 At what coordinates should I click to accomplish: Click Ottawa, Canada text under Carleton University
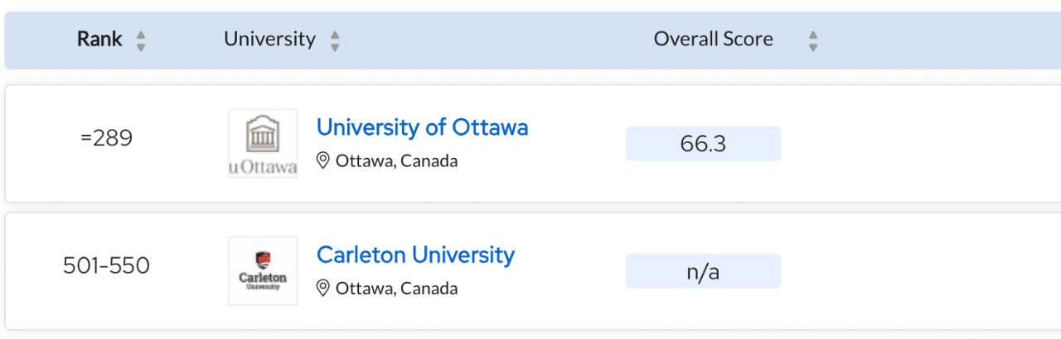point(396,288)
